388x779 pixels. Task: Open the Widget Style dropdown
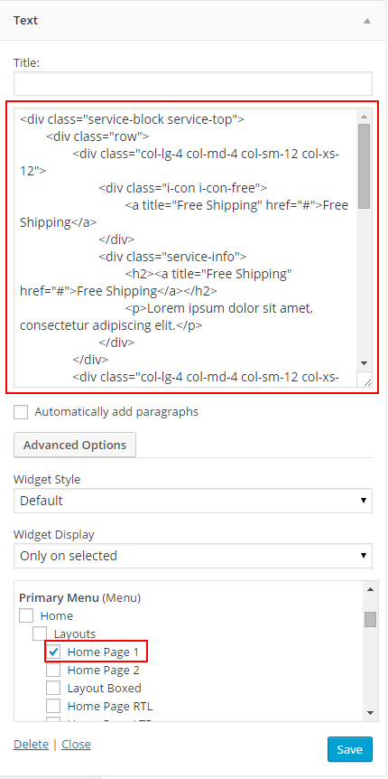click(x=193, y=501)
